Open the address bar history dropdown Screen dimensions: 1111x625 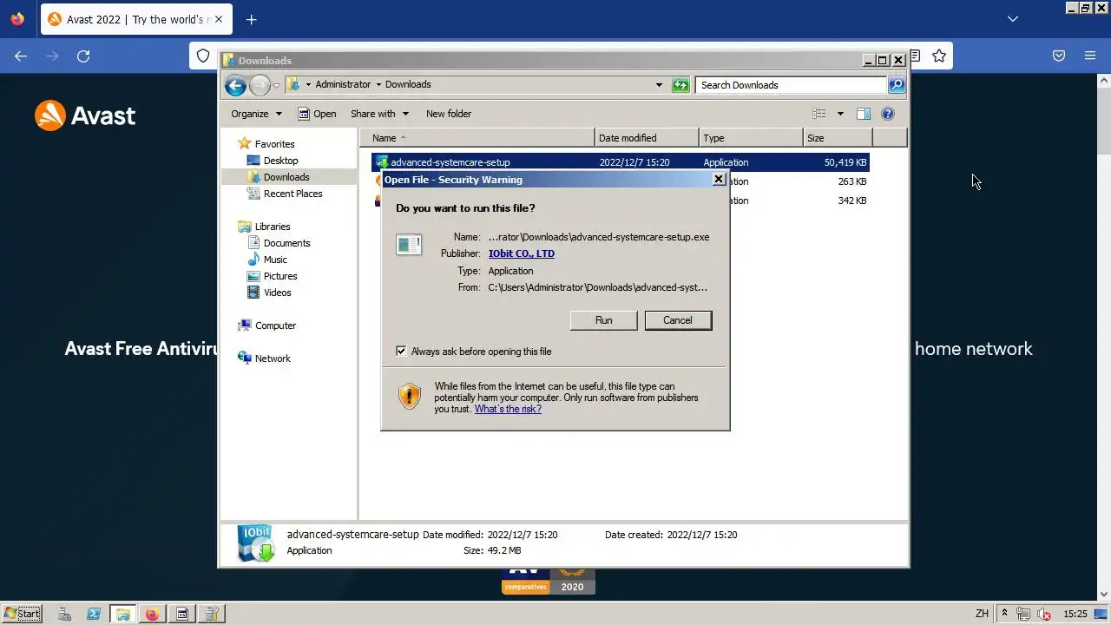659,85
